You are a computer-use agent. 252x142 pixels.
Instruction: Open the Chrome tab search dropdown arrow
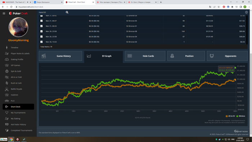click(231, 2)
